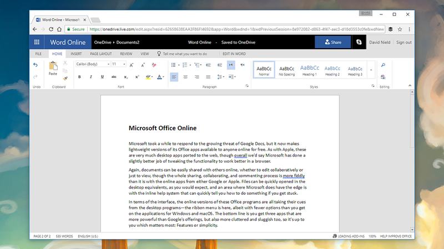Viewport: 444px width, 249px height.
Task: Collapse the ribbon with the chevron
Action: [x=410, y=86]
